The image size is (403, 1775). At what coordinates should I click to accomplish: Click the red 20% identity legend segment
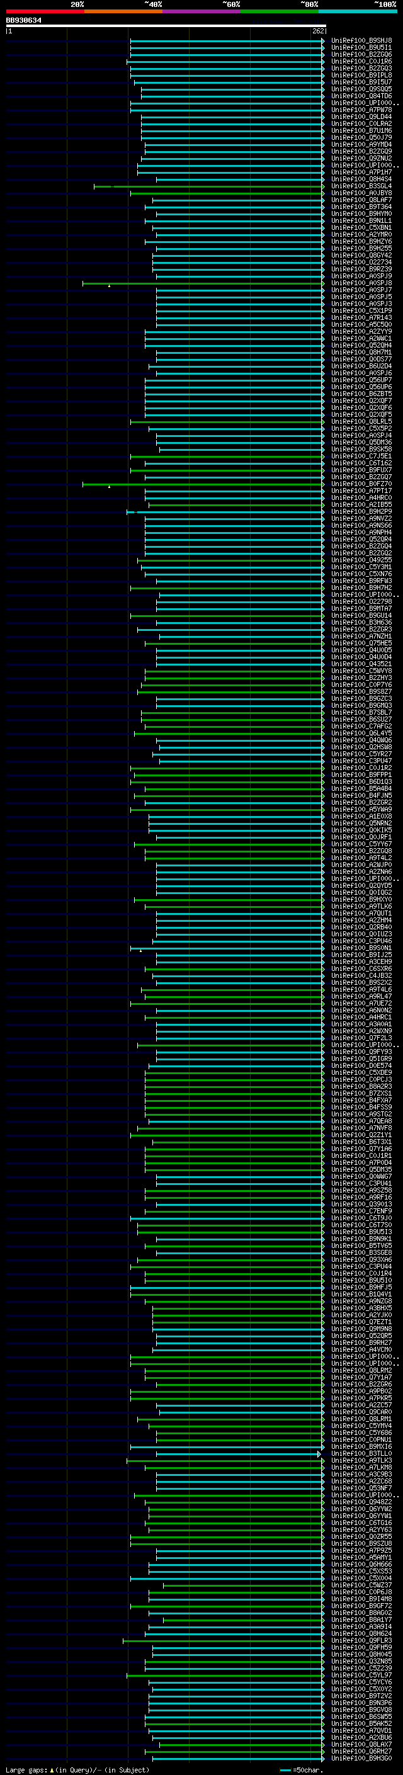tap(45, 11)
